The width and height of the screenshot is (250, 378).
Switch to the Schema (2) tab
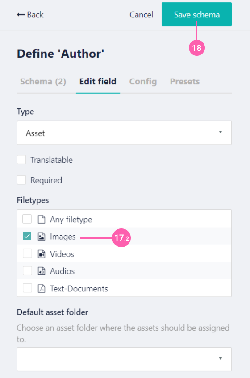pos(43,82)
